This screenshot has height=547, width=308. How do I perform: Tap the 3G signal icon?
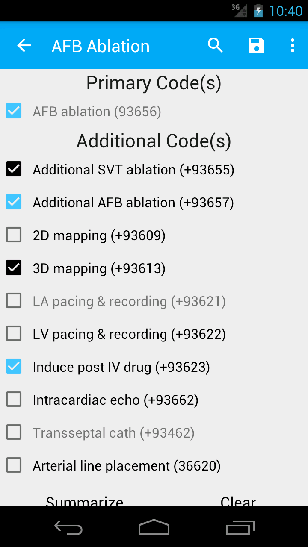tap(239, 10)
